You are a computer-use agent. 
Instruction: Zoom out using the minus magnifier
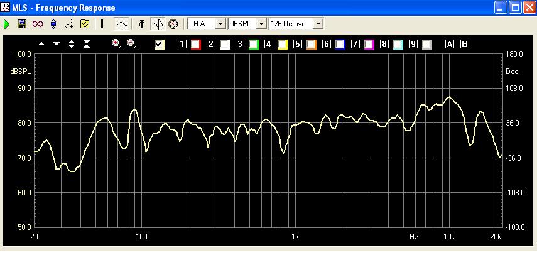(132, 44)
